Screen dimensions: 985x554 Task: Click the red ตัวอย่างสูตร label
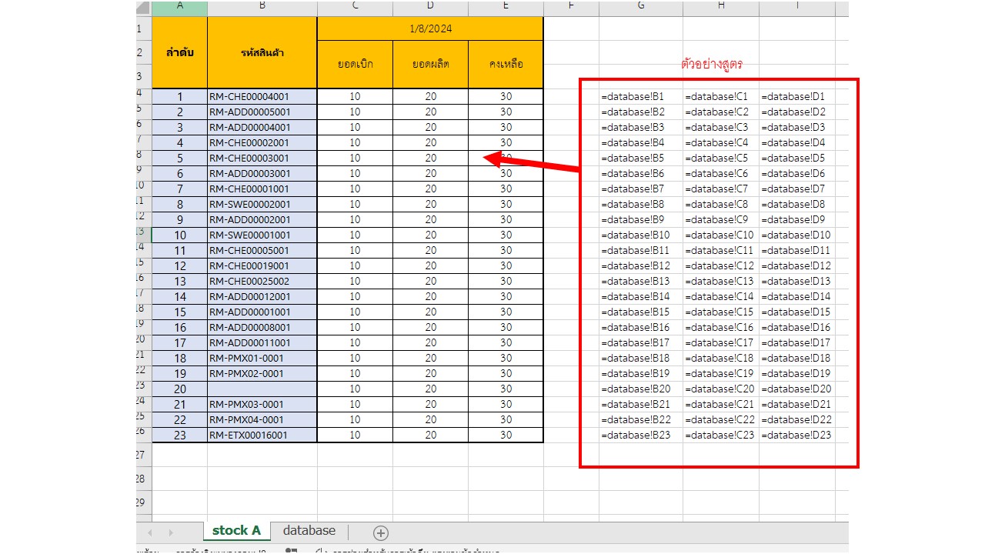pyautogui.click(x=712, y=64)
